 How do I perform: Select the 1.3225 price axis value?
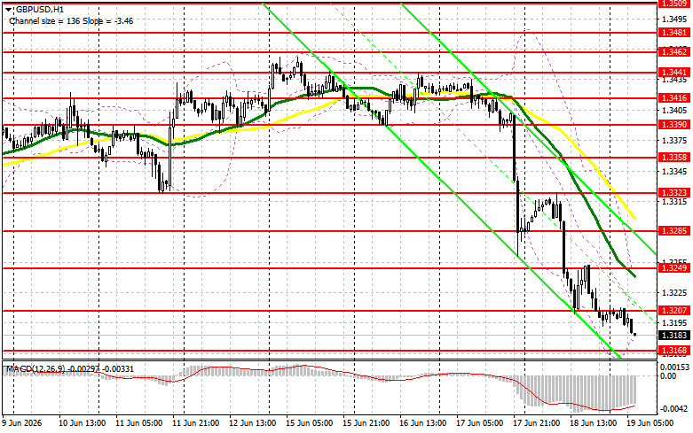[x=675, y=293]
